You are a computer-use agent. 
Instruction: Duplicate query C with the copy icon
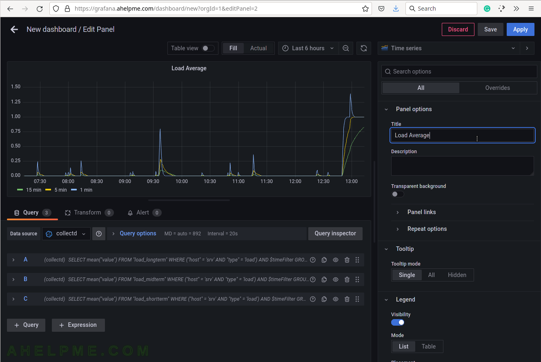pos(324,299)
